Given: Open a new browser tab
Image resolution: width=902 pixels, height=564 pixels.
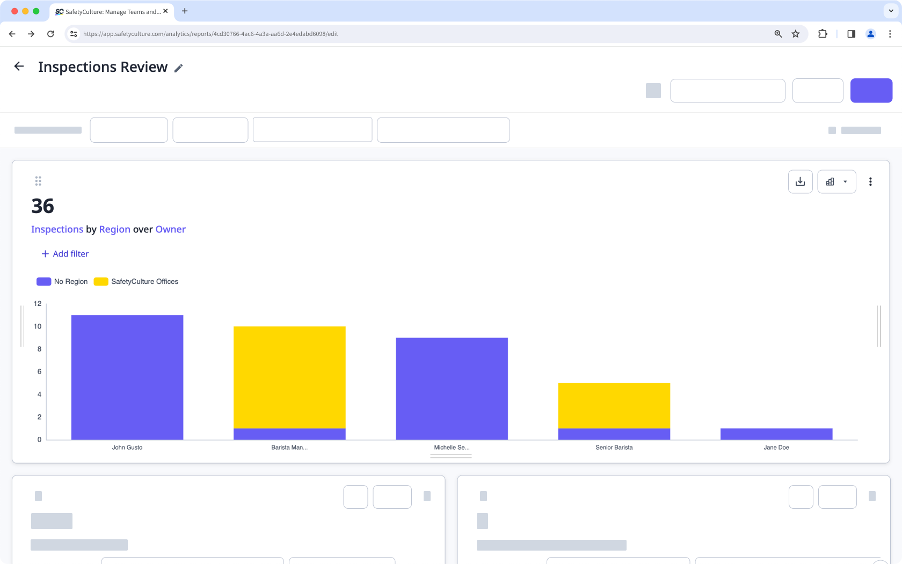Looking at the screenshot, I should tap(185, 11).
